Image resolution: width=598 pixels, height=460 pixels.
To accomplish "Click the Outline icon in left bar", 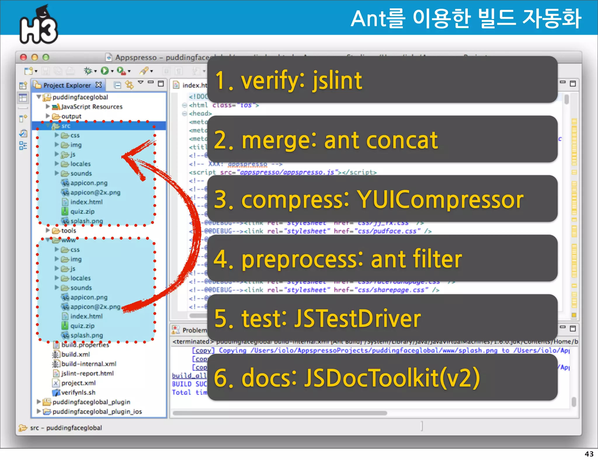I will [23, 145].
